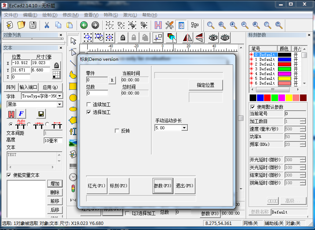Select the barcode tool
The width and height of the screenshot is (315, 230).
coord(73,166)
